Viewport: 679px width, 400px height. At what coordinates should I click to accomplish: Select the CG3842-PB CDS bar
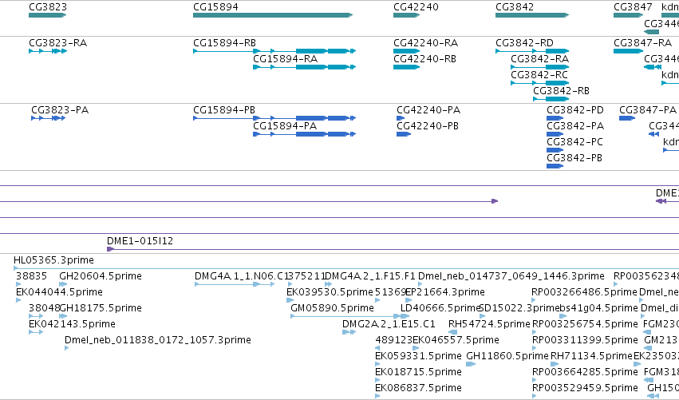tap(555, 166)
